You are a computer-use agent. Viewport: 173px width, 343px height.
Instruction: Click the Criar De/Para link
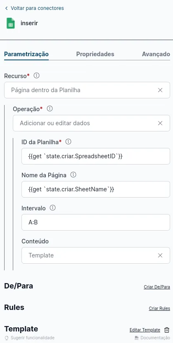coord(157,287)
